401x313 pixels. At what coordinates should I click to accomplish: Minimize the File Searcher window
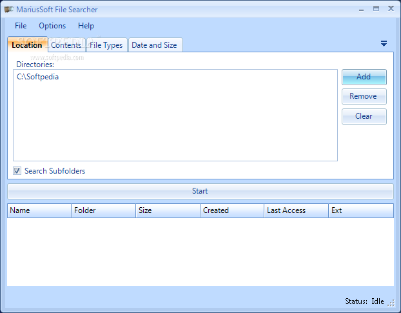361,10
